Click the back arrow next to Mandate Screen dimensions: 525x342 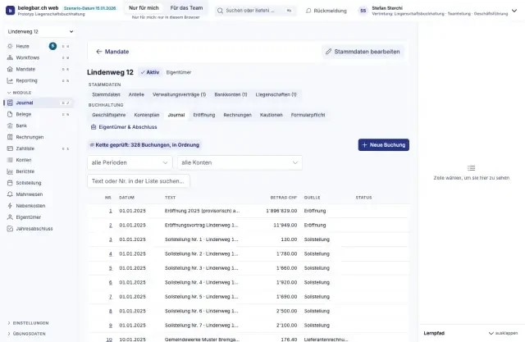(98, 52)
